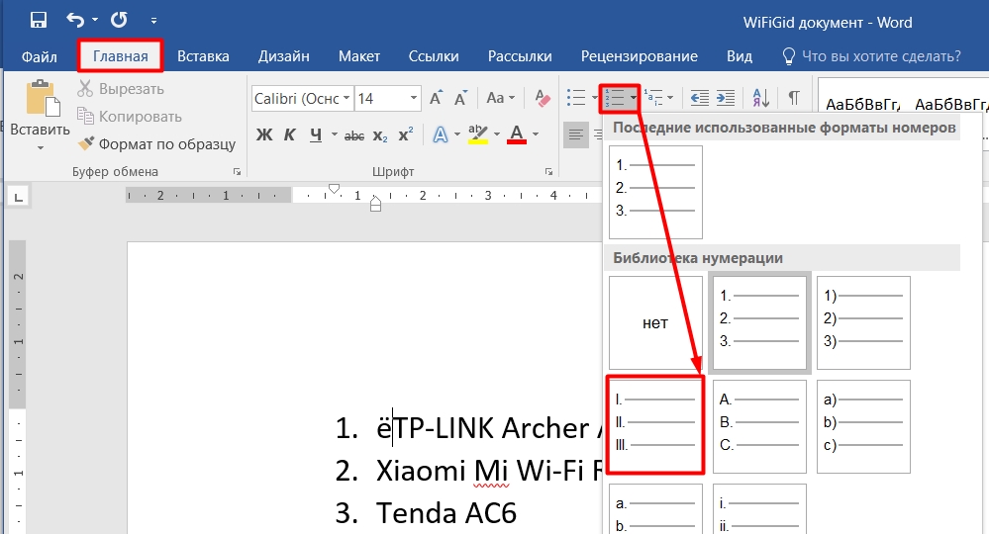Increase font size with the larger A
This screenshot has width=989, height=534.
click(436, 98)
